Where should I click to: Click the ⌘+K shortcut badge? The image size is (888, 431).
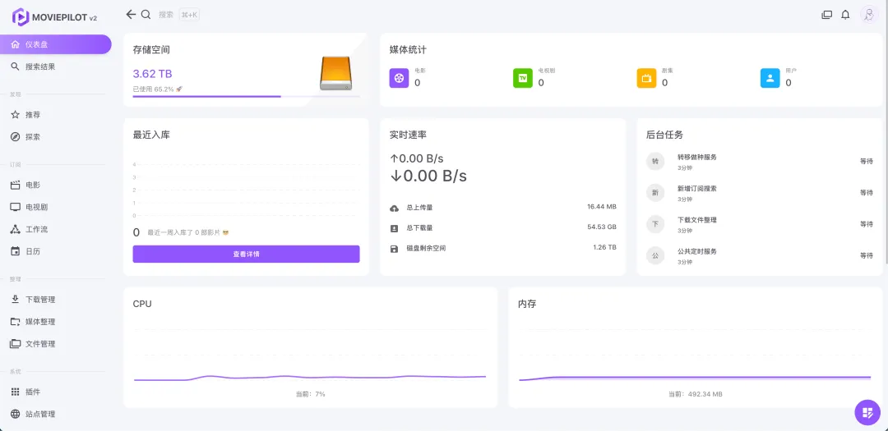(189, 15)
